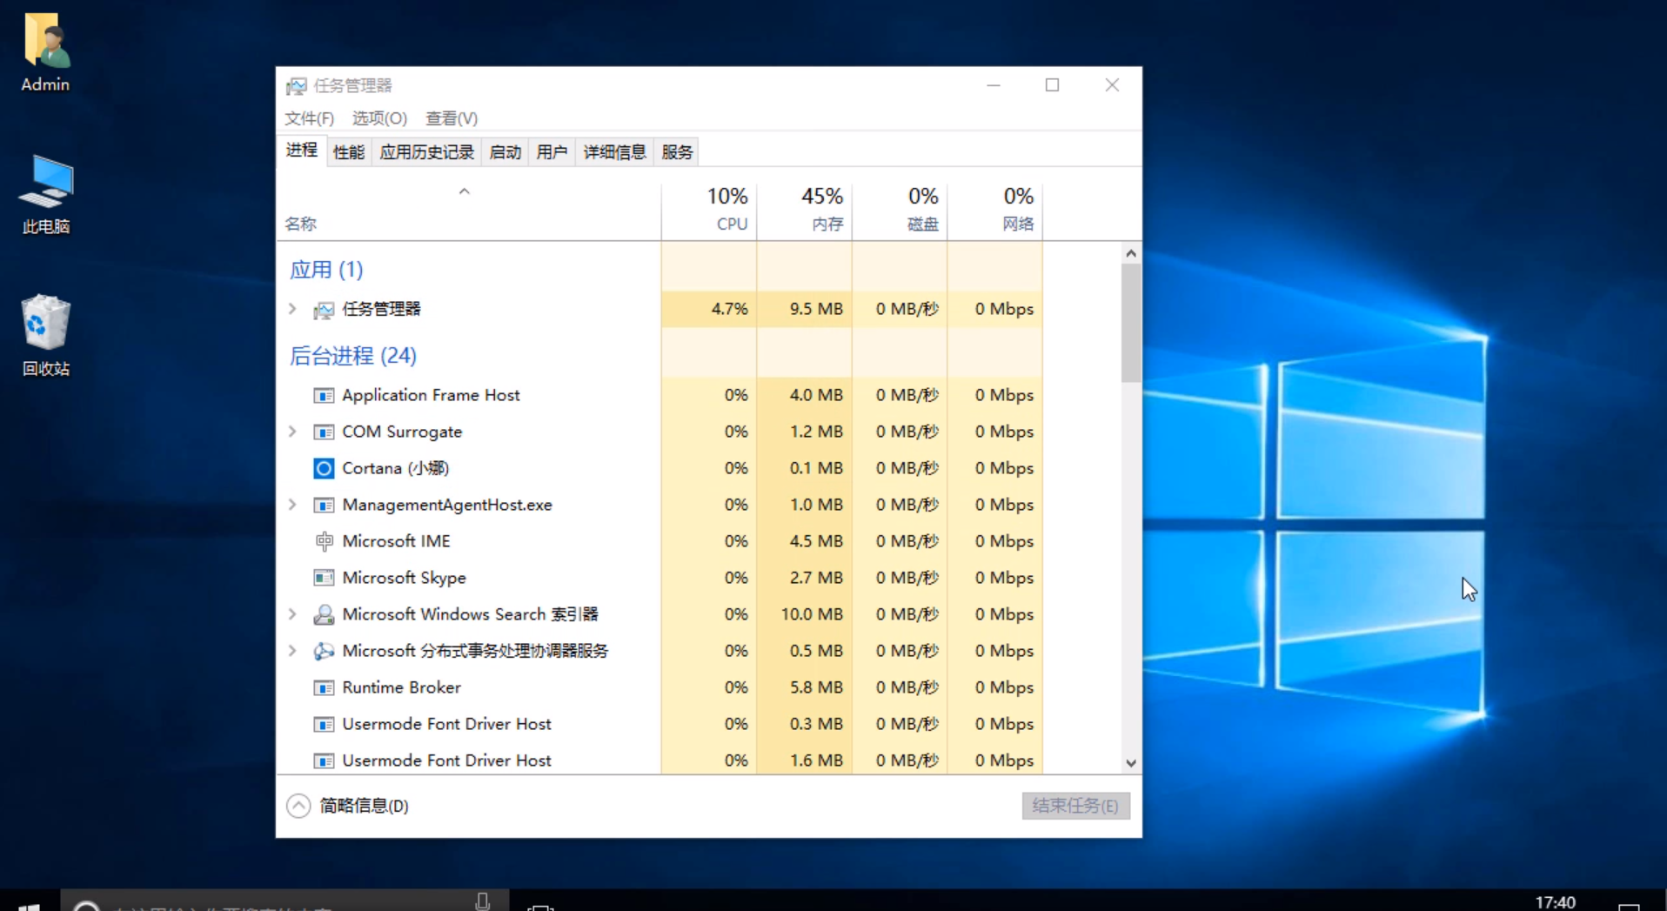This screenshot has height=911, width=1667.
Task: Select the Cortana (小娜) process icon
Action: coord(323,468)
